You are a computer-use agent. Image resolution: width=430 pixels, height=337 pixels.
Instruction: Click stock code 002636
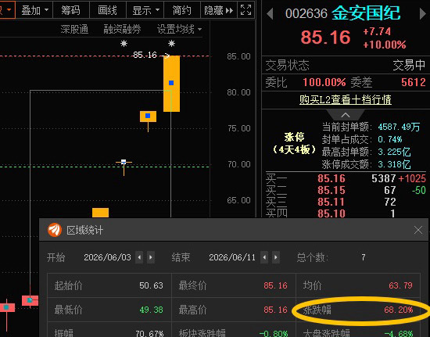click(x=306, y=13)
